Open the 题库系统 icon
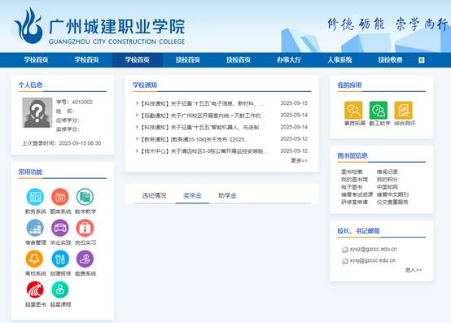 59,197
